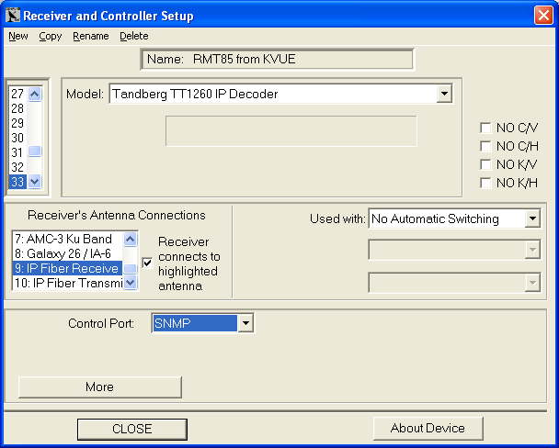
Task: Click the About Device button
Action: 428,428
